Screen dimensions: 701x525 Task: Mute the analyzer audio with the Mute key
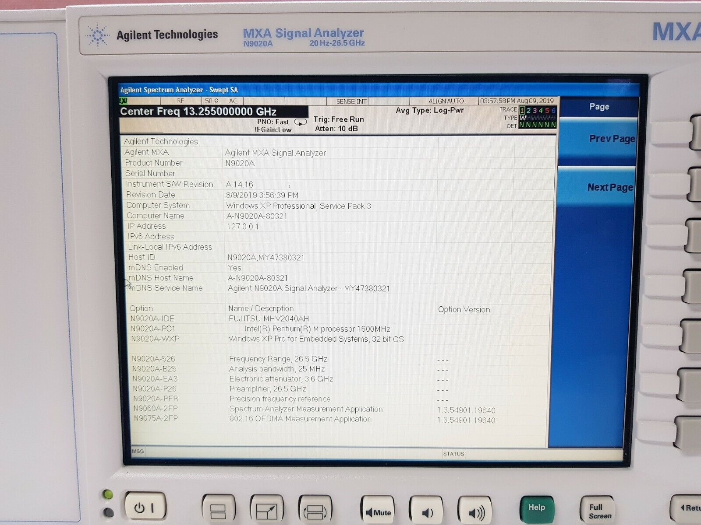[377, 511]
